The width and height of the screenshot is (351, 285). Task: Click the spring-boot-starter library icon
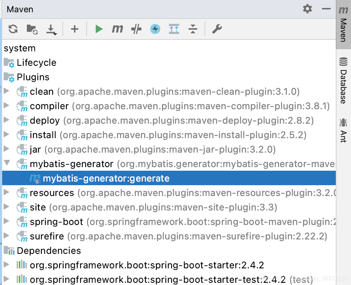tap(22, 264)
